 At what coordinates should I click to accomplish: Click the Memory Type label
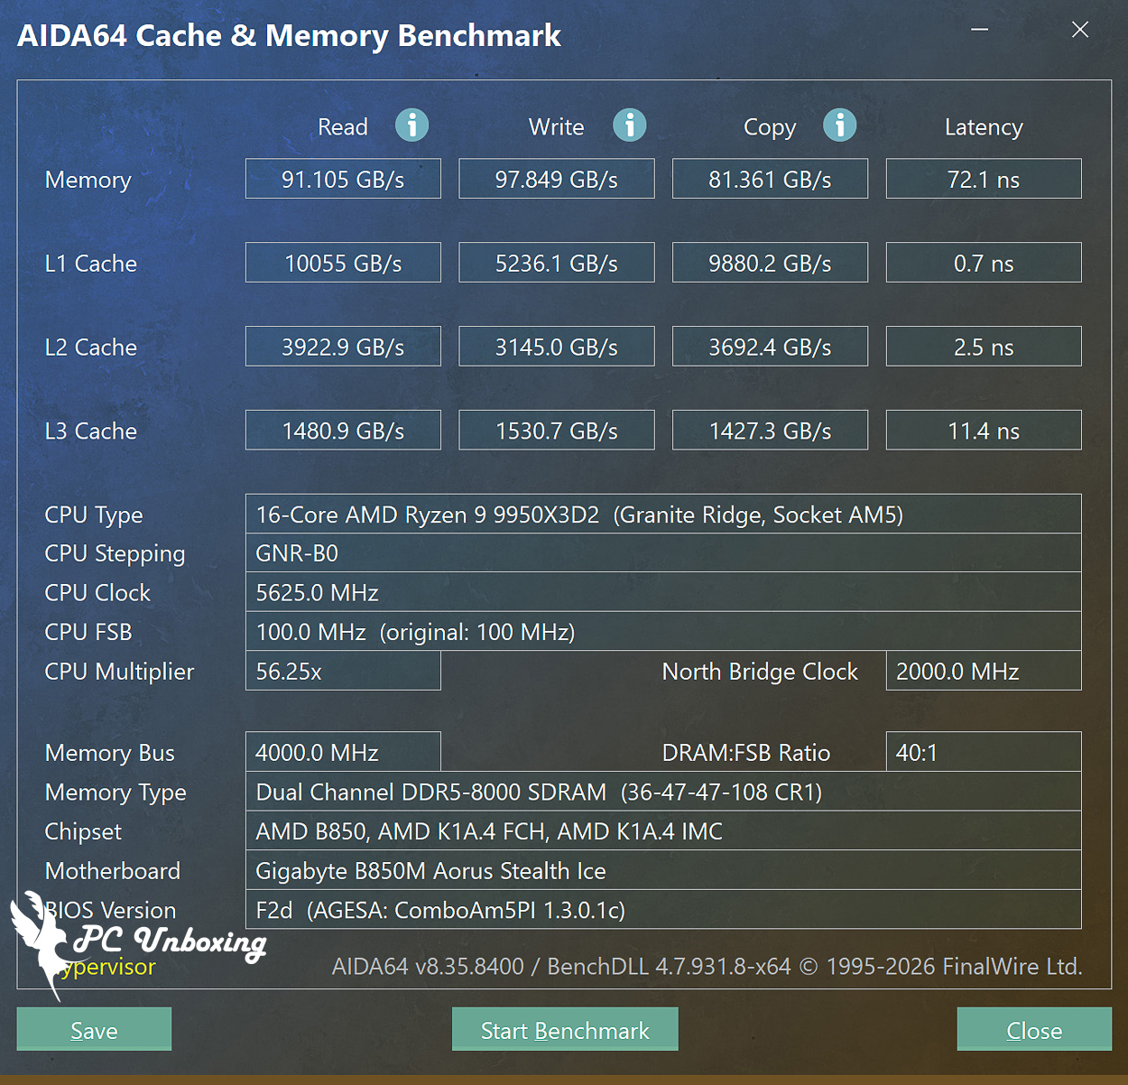pyautogui.click(x=116, y=793)
